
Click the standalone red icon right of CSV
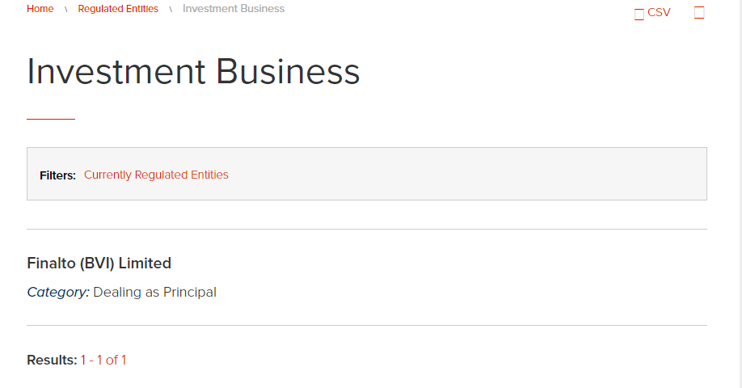699,13
